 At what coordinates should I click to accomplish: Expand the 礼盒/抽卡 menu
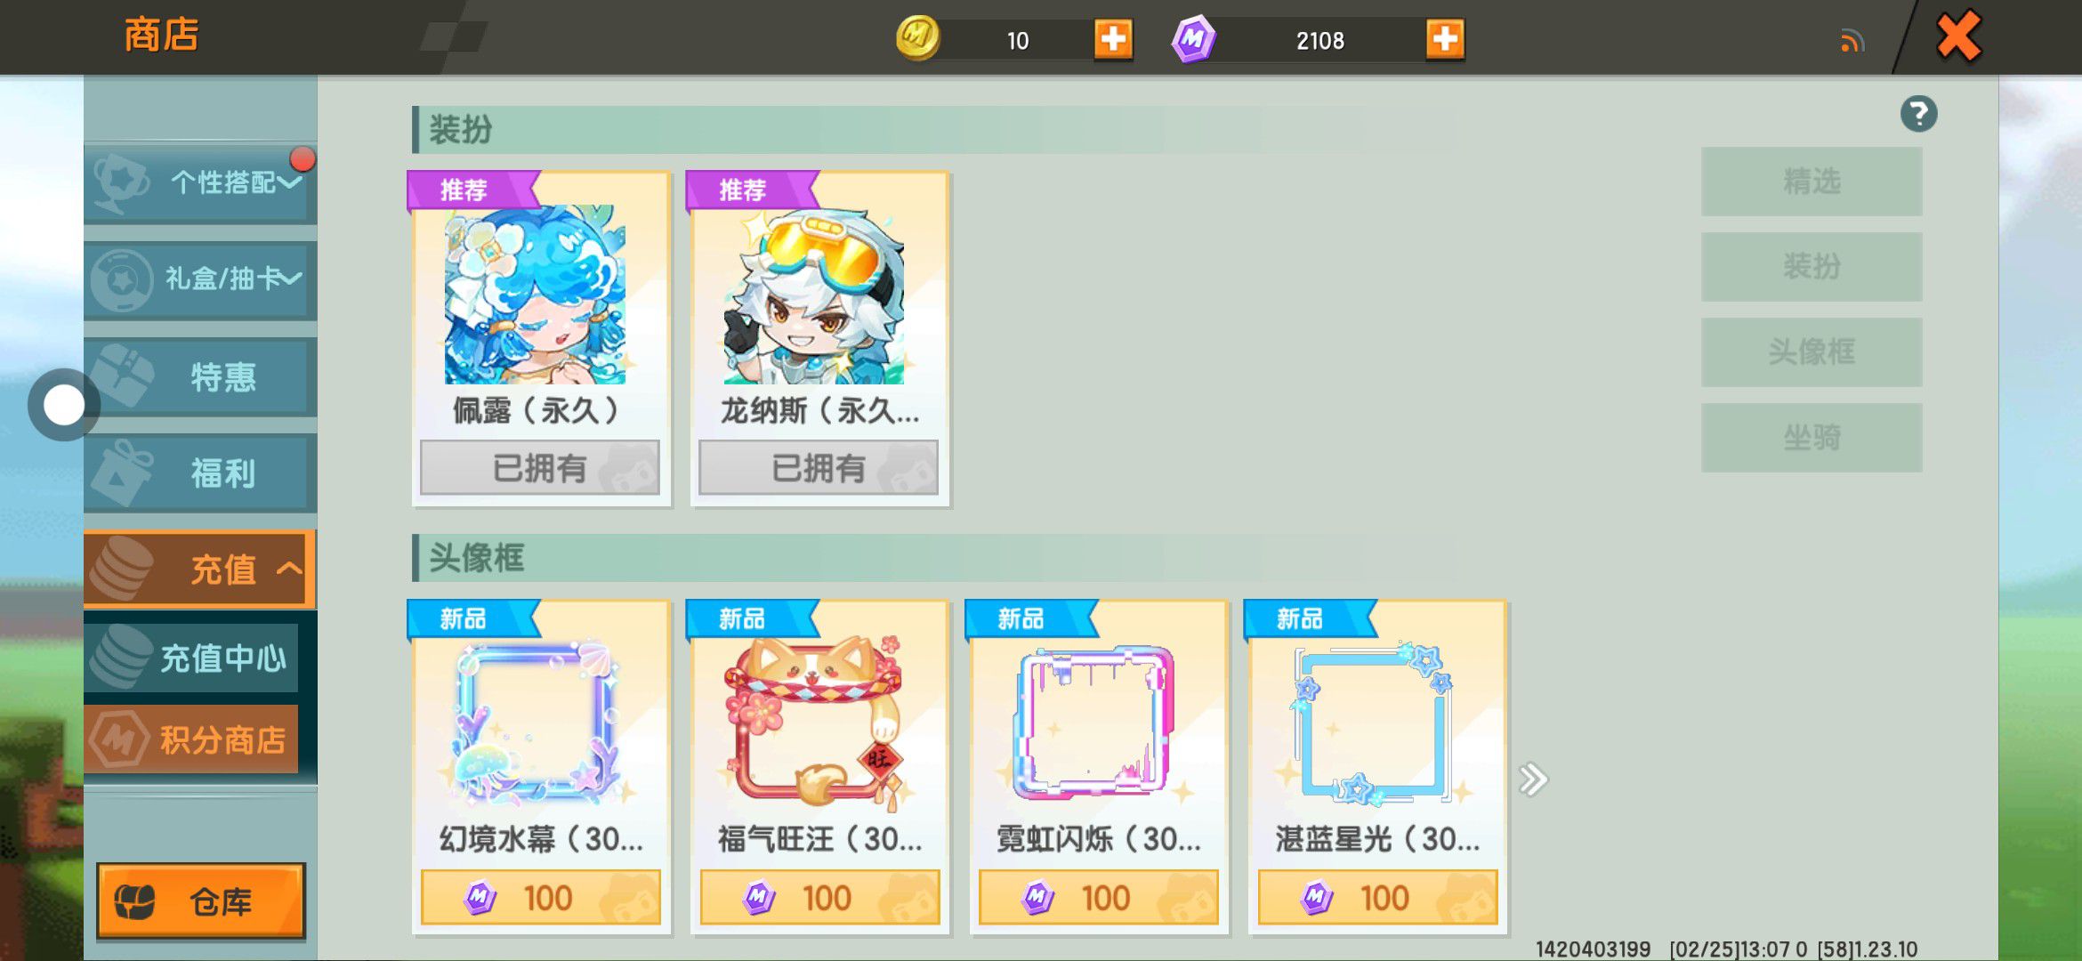click(x=200, y=279)
